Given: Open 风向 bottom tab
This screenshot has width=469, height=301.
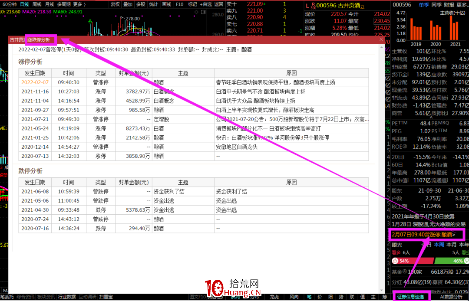Looking at the screenshot, I should (x=294, y=297).
